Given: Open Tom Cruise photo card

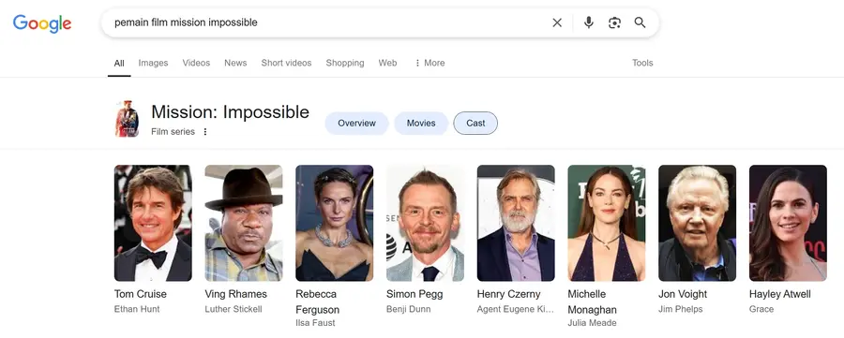Looking at the screenshot, I should click(153, 223).
